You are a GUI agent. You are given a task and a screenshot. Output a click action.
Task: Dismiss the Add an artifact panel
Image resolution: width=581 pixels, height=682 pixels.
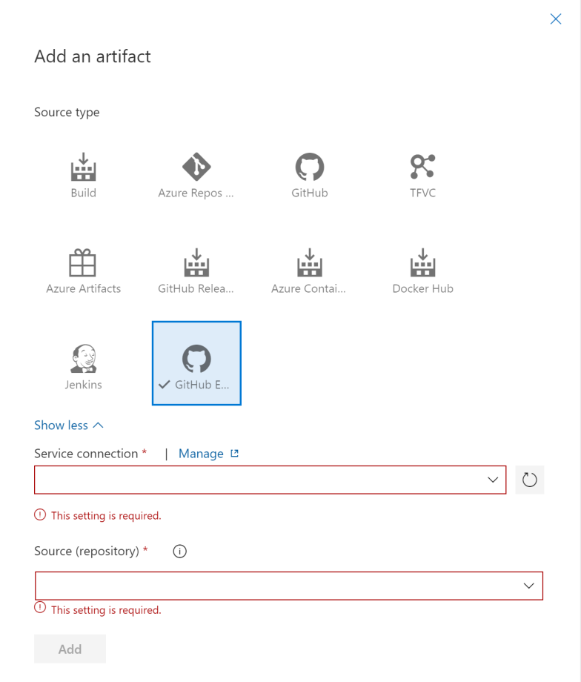[556, 19]
